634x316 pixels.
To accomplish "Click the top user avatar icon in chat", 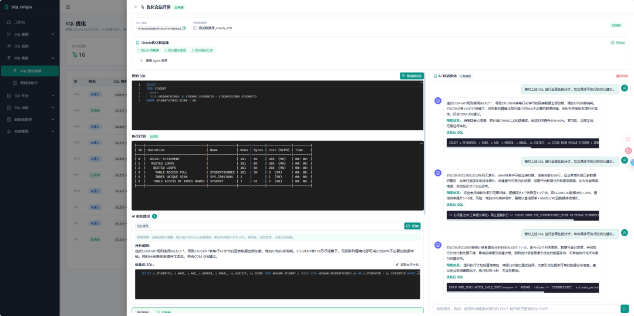I will (x=625, y=88).
